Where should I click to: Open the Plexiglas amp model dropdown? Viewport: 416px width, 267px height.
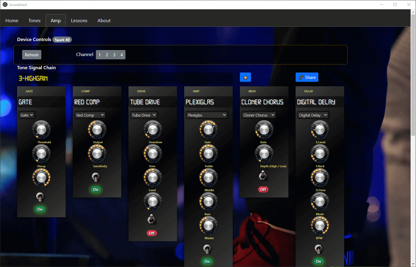pyautogui.click(x=207, y=115)
